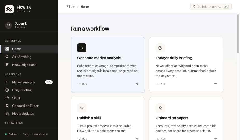Click the Notion integration label
The image size is (240, 140).
coord(14,134)
